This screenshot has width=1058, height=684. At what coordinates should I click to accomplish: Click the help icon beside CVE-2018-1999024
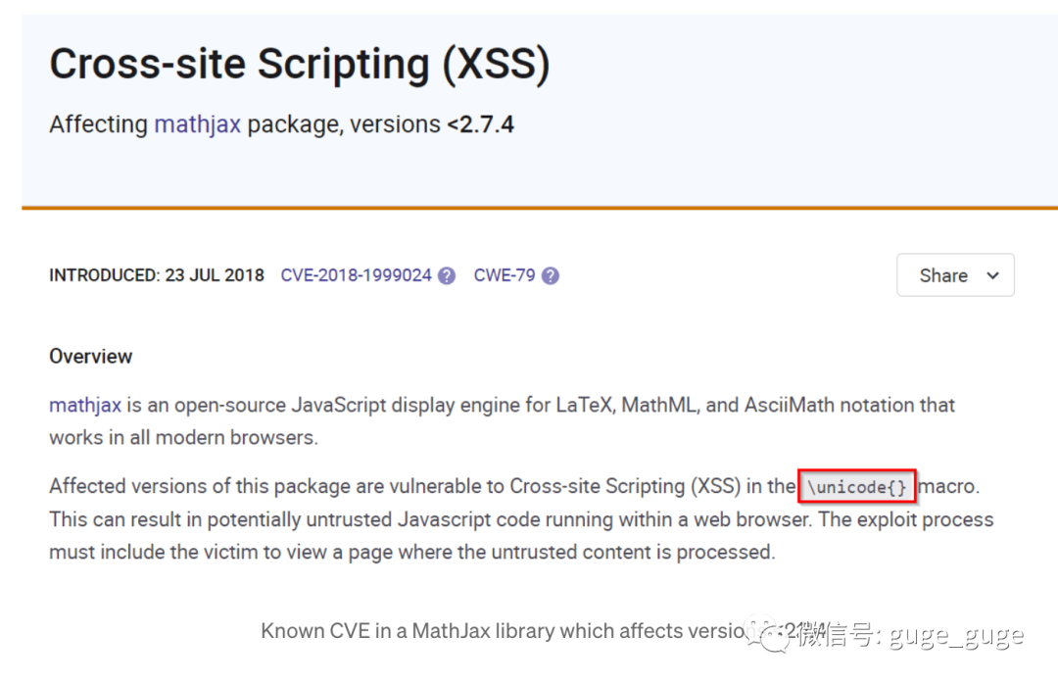[x=447, y=275]
